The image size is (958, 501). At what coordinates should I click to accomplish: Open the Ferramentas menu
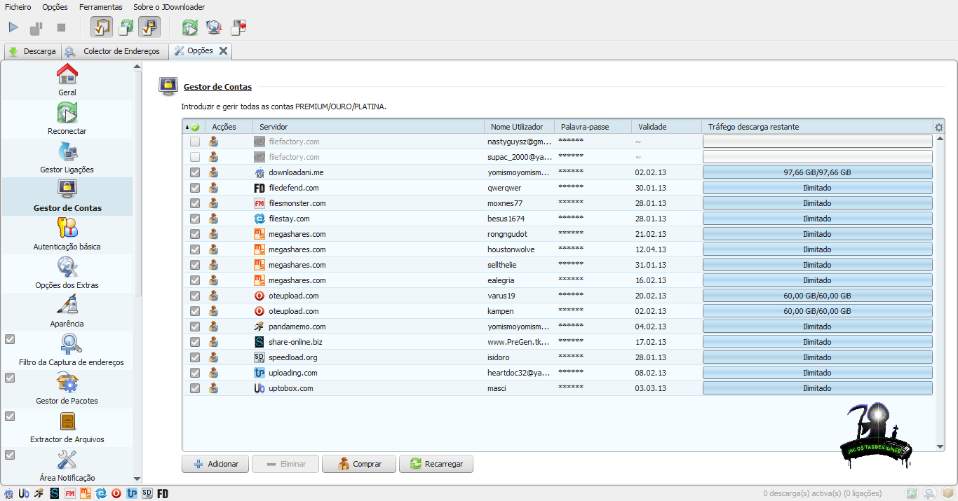coord(100,7)
